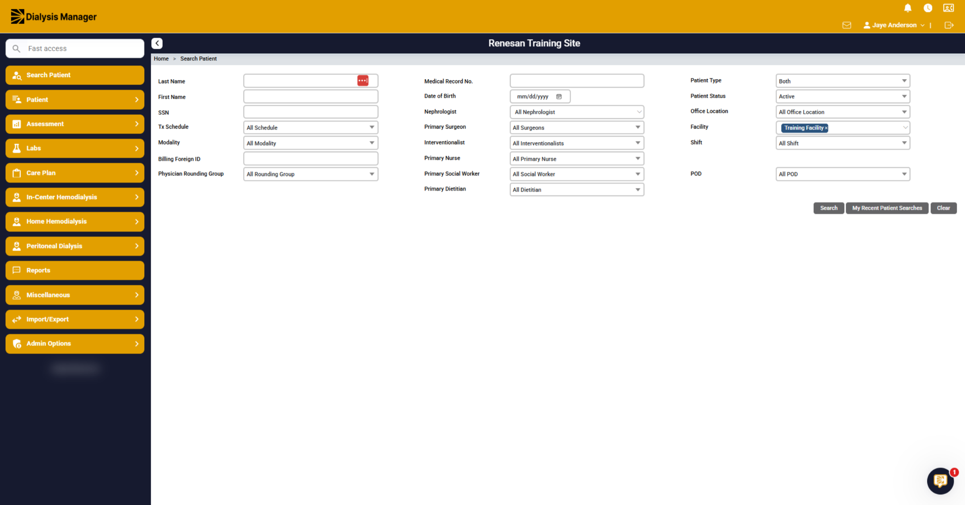The image size is (965, 505).
Task: Expand the Patient sidebar menu
Action: 75,100
